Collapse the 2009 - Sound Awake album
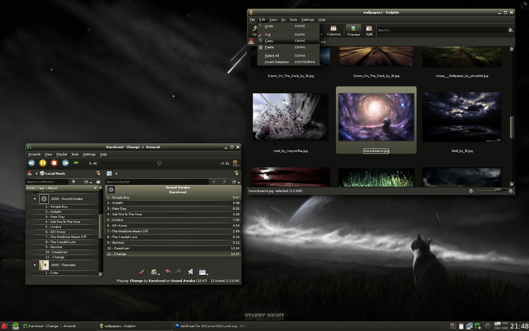This screenshot has width=529, height=331. pos(35,199)
